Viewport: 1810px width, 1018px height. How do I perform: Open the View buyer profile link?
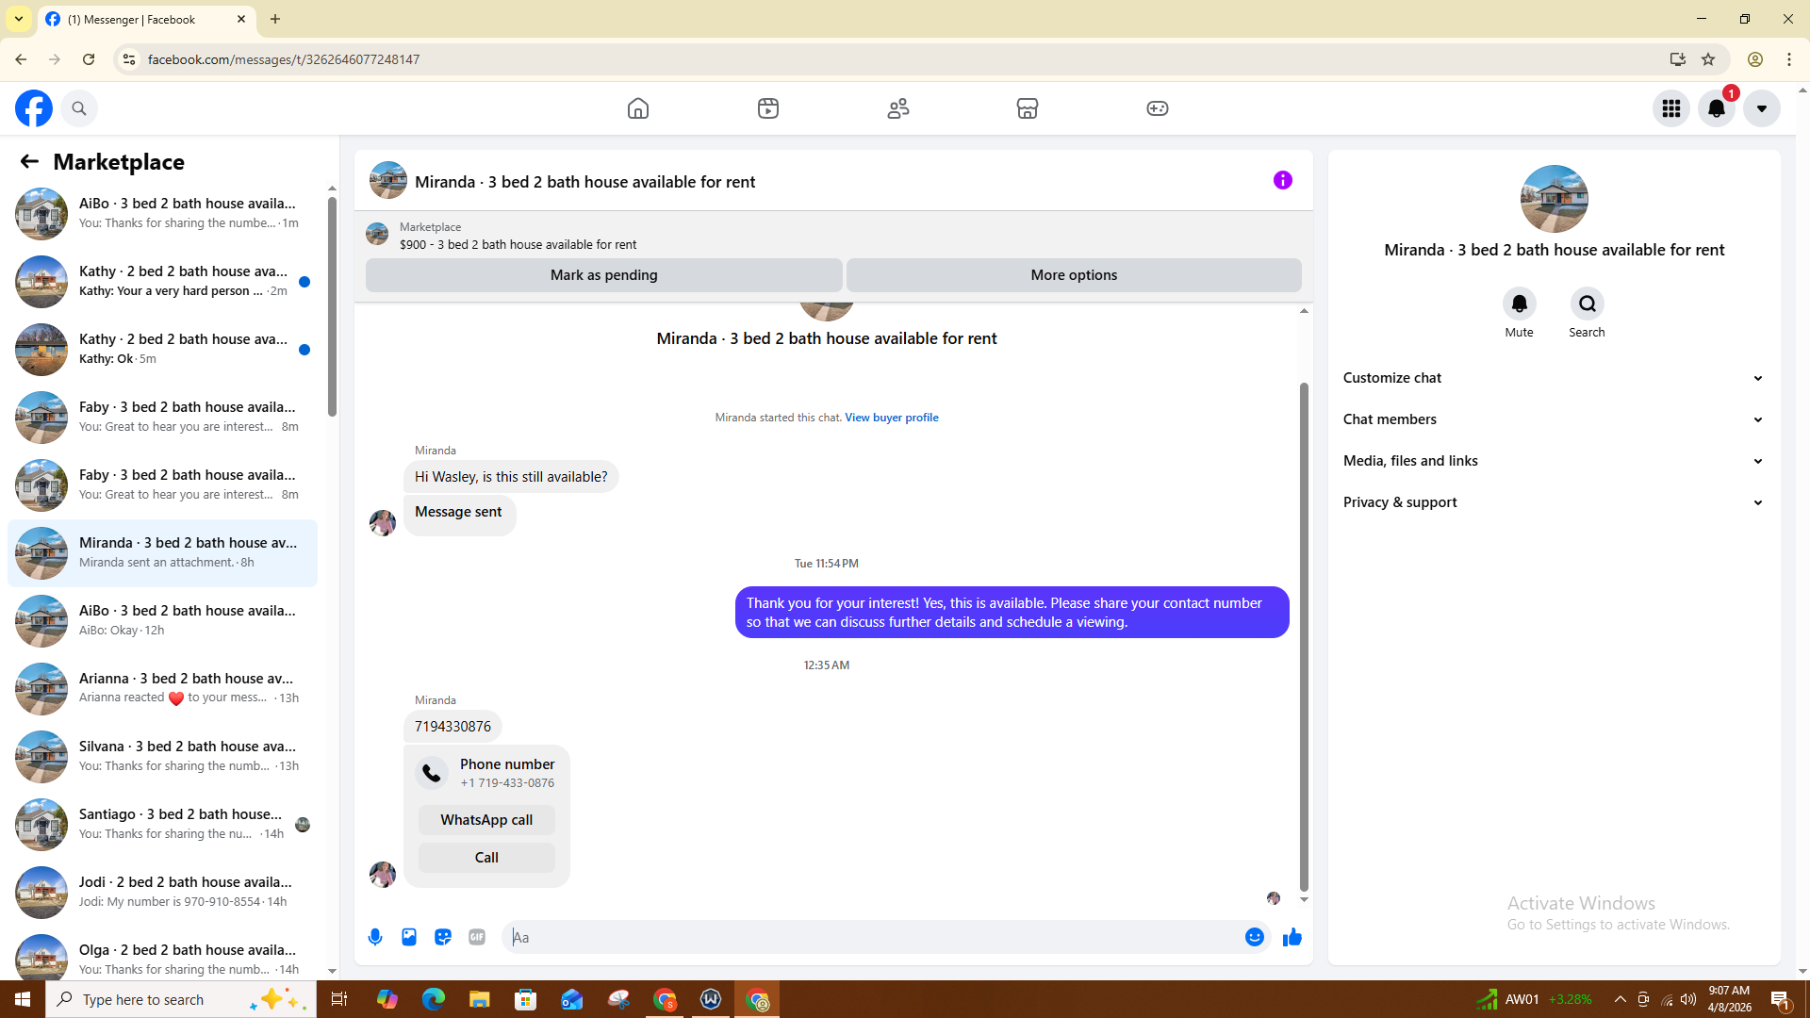click(x=891, y=418)
